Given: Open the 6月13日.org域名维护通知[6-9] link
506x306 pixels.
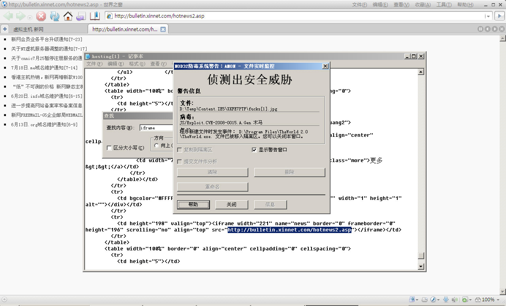Looking at the screenshot, I should coord(44,125).
